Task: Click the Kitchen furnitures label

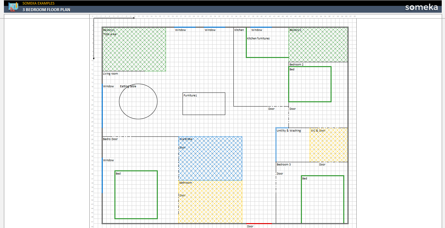Action: pyautogui.click(x=258, y=38)
